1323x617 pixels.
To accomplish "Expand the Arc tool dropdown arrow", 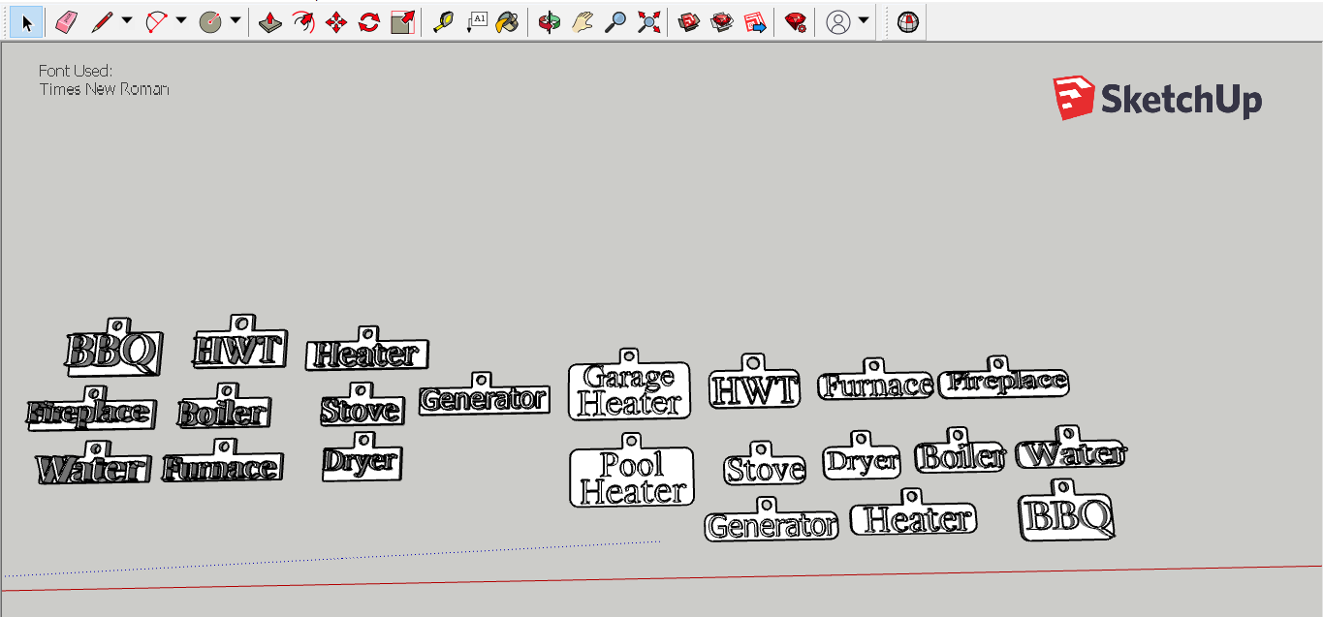I will [x=181, y=20].
